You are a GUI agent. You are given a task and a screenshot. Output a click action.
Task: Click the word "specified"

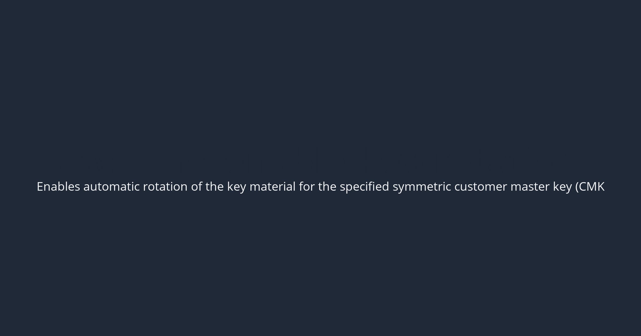tap(364, 187)
